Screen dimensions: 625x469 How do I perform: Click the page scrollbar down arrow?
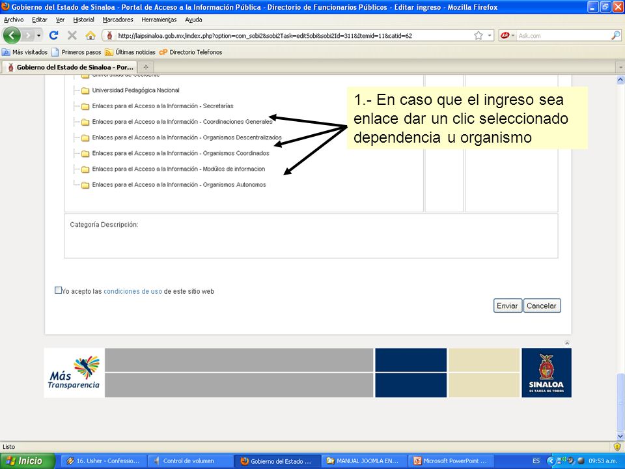coord(620,436)
